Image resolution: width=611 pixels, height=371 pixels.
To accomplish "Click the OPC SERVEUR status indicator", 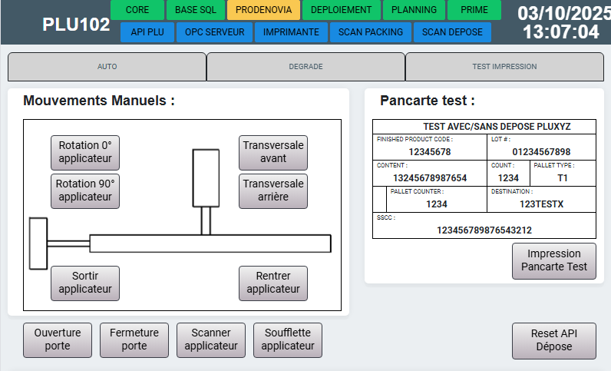I will click(215, 32).
